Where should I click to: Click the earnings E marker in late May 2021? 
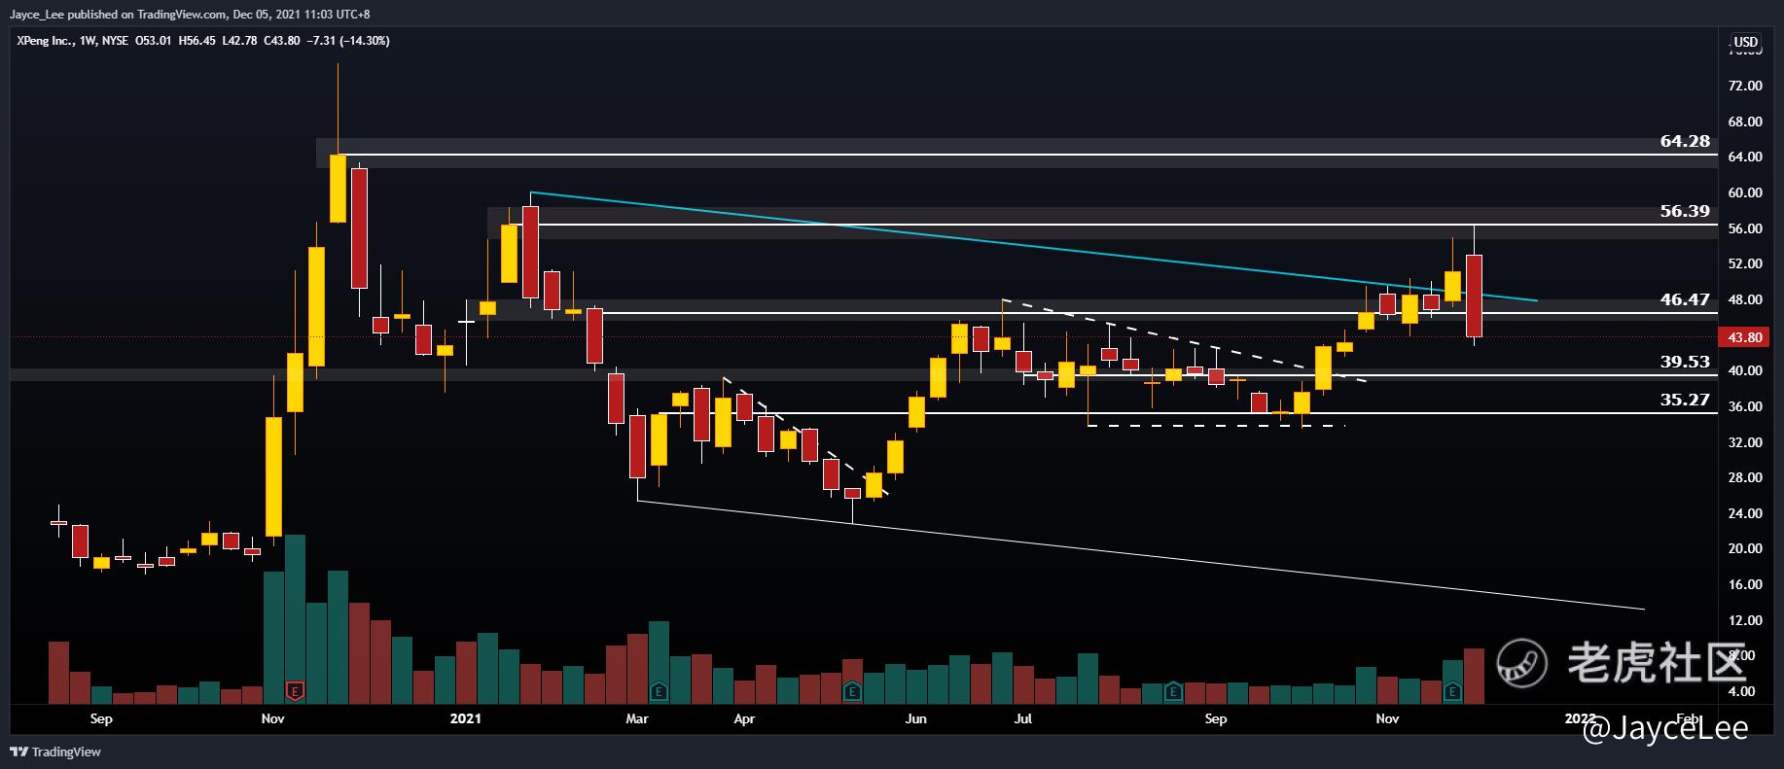coord(852,691)
